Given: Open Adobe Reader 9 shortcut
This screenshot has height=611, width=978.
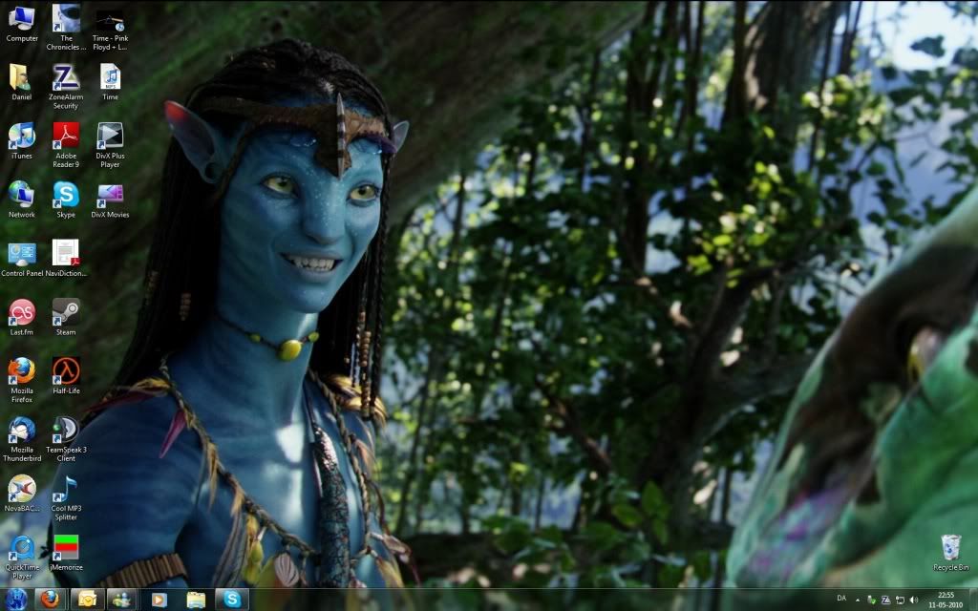Looking at the screenshot, I should coord(65,137).
